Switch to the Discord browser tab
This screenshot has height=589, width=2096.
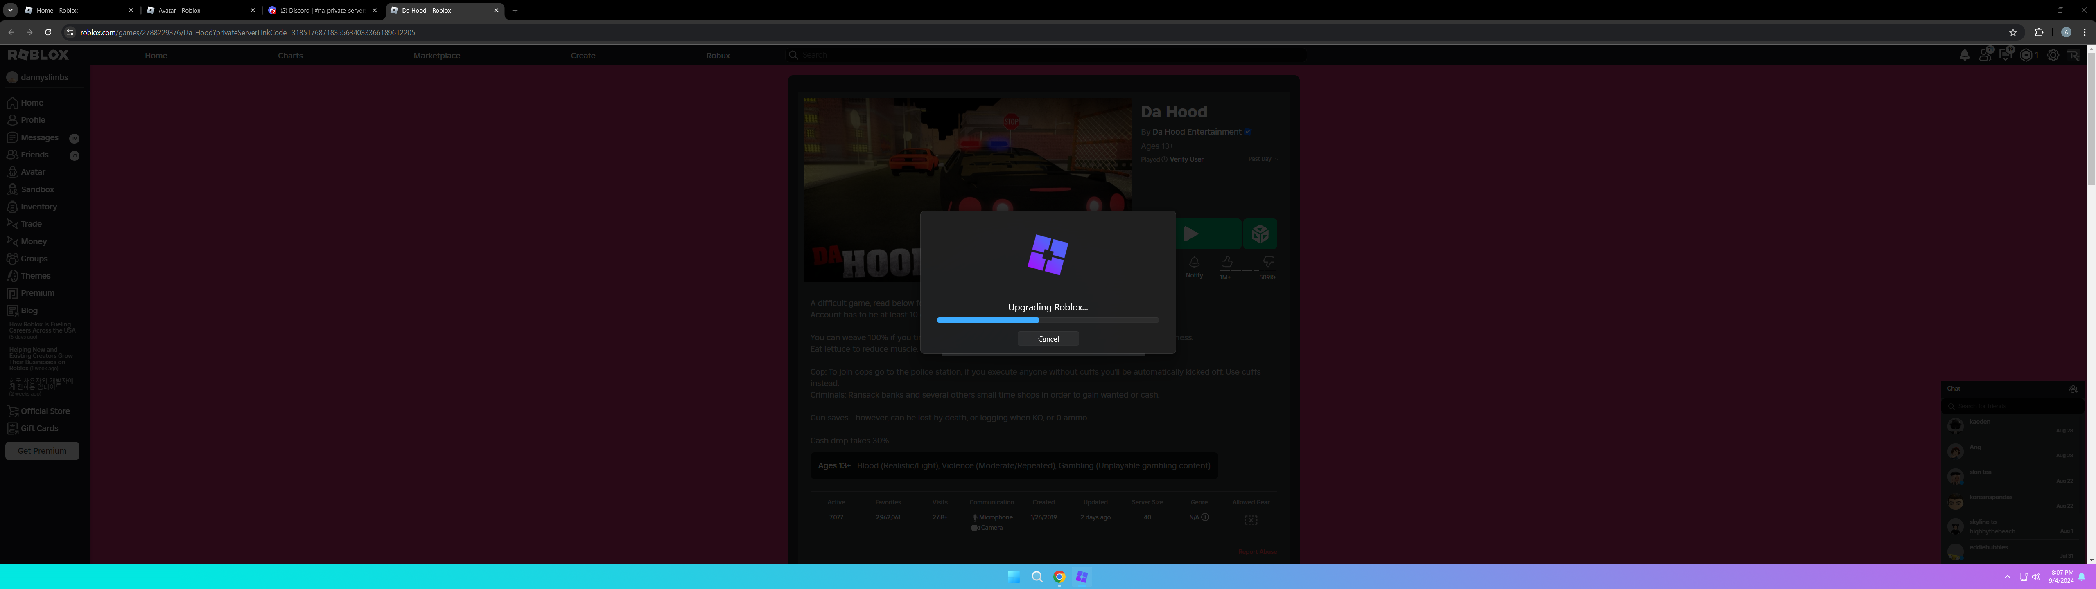pyautogui.click(x=321, y=11)
